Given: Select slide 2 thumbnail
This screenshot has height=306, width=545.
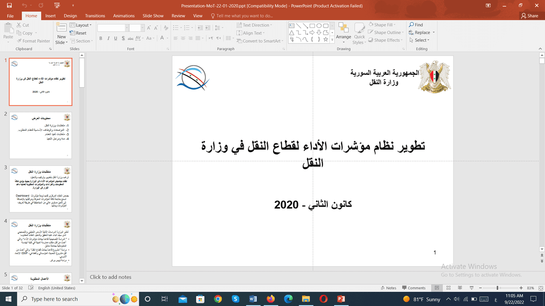Looking at the screenshot, I should click(40, 135).
